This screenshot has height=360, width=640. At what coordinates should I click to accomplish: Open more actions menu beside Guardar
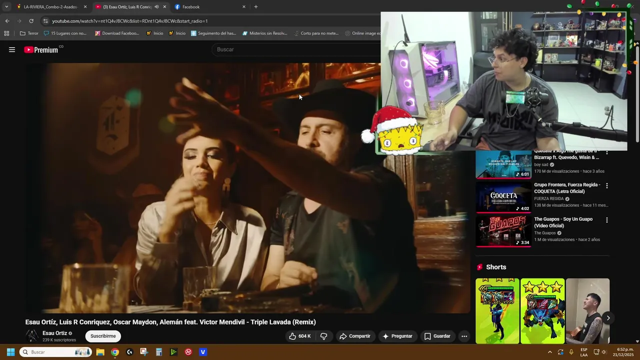pyautogui.click(x=464, y=336)
